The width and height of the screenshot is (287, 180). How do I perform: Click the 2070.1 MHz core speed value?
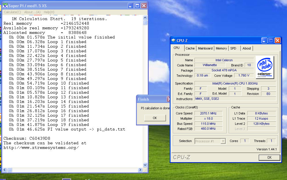208,113
